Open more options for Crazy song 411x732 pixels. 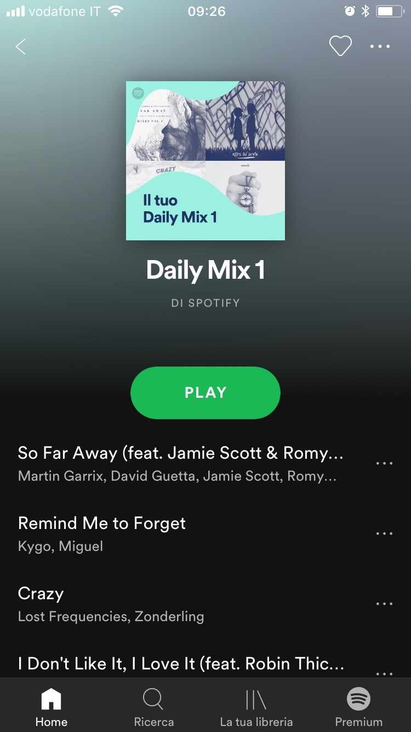click(384, 604)
